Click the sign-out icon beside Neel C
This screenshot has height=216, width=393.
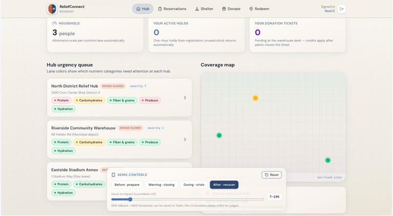(342, 9)
